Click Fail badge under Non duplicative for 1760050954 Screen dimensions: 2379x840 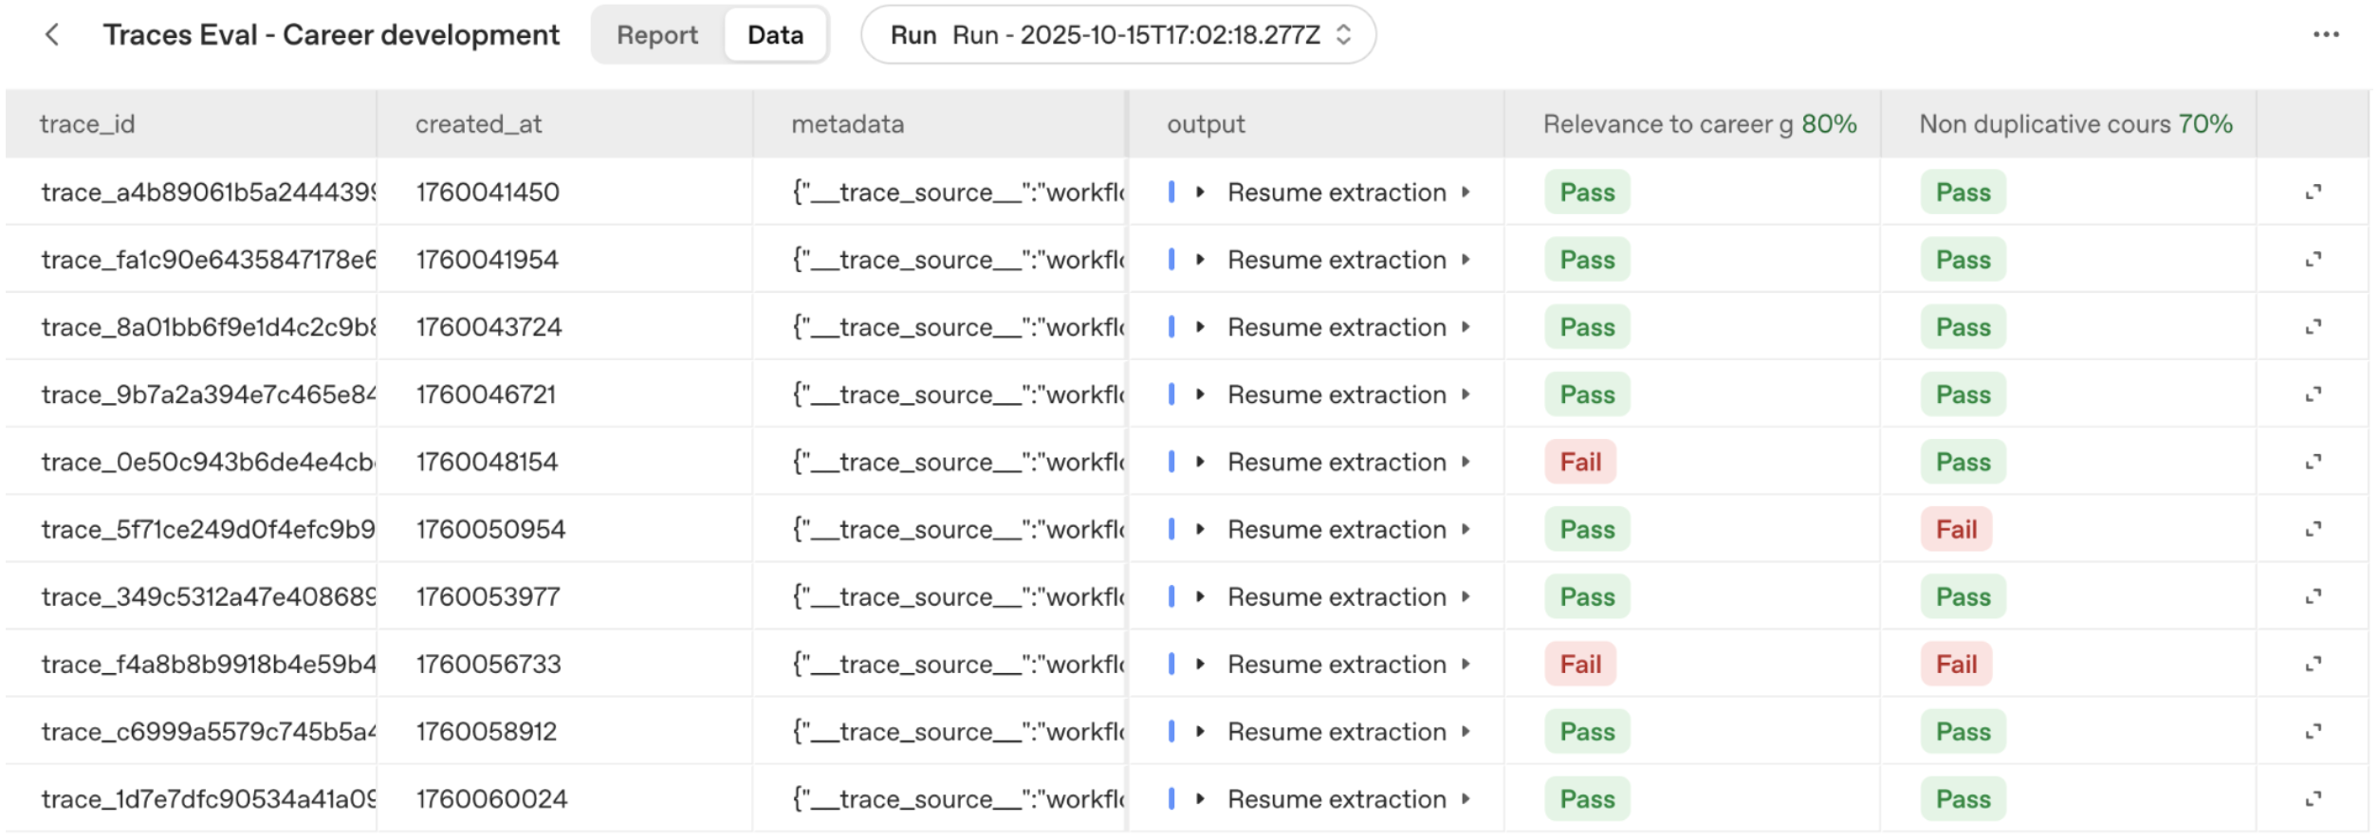tap(1956, 529)
